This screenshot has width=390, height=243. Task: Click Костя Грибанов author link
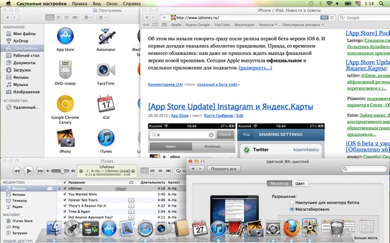(x=219, y=115)
